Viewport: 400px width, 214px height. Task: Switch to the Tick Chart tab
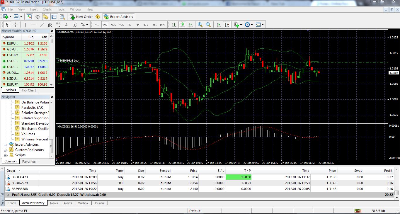(x=29, y=90)
